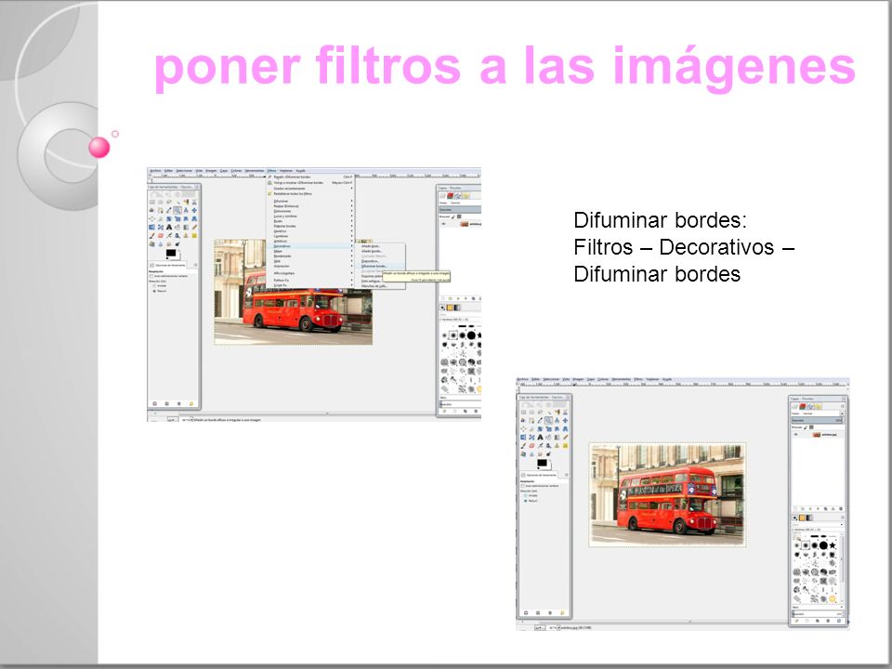
Task: Open zoom percentage dropdown in result window status bar
Action: [558, 627]
